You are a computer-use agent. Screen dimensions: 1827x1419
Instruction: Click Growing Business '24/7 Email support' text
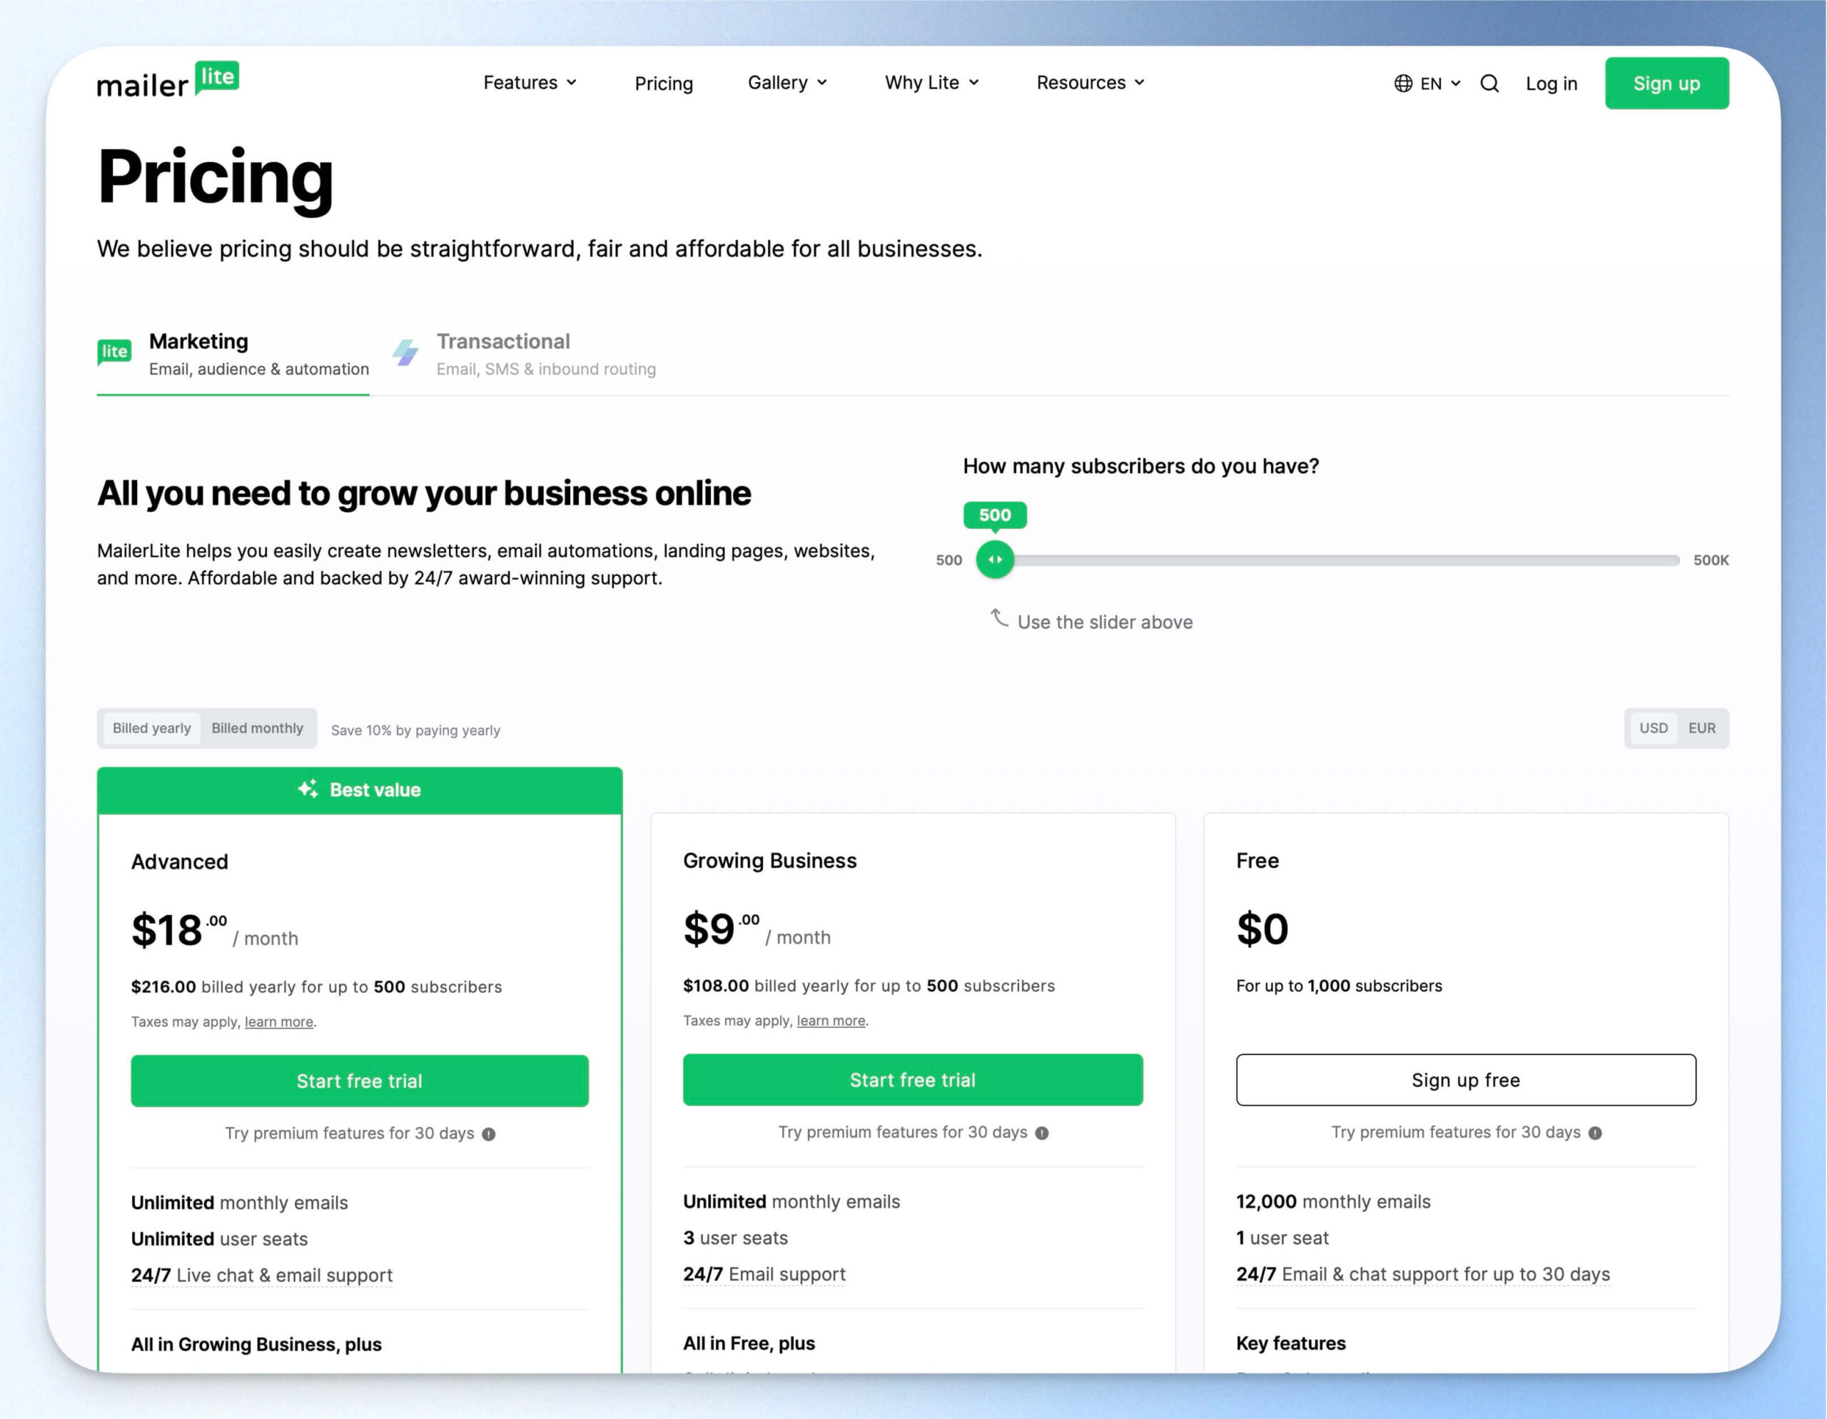pyautogui.click(x=764, y=1274)
